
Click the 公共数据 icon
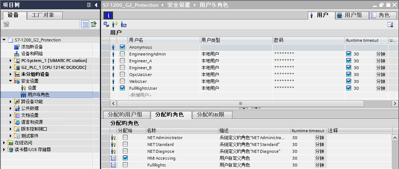[x=17, y=108]
